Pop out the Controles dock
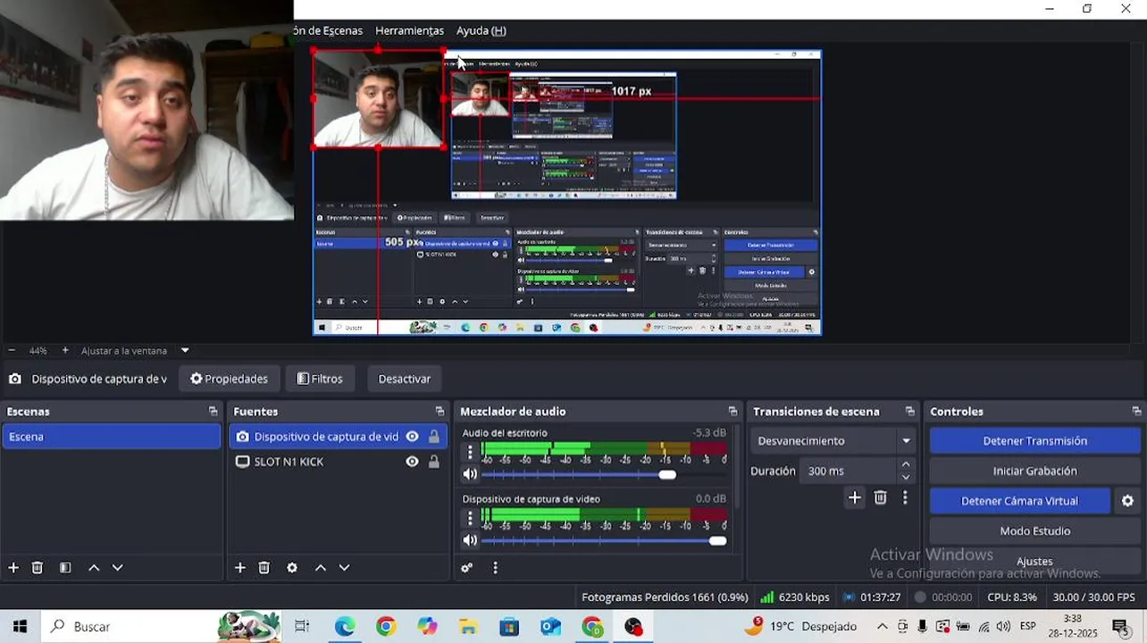Screen dimensions: 1147x643 click(x=1136, y=412)
